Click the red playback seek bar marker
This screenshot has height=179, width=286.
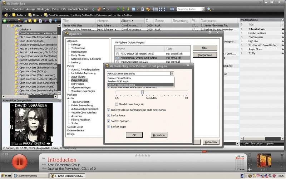pos(204,151)
